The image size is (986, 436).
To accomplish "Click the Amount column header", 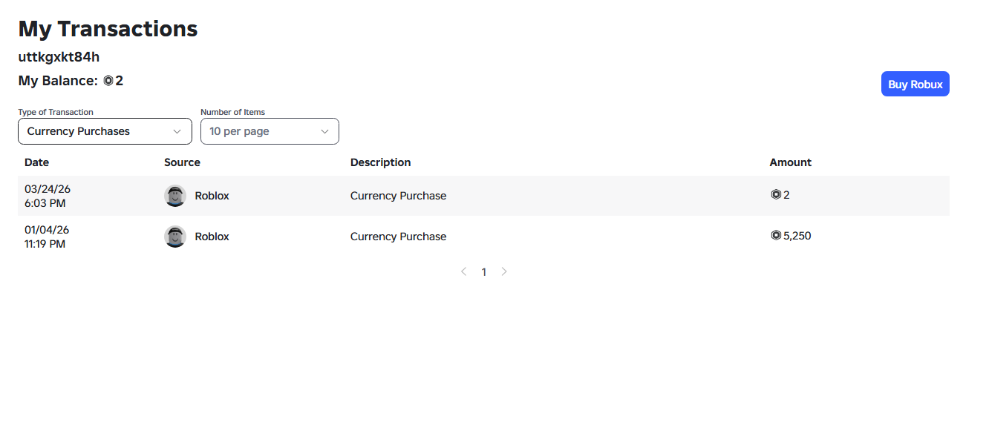I will tap(790, 162).
